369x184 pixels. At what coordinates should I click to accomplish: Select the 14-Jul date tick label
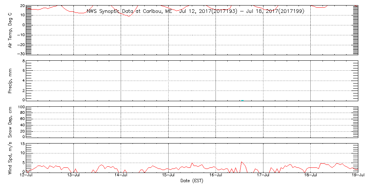[121, 176]
